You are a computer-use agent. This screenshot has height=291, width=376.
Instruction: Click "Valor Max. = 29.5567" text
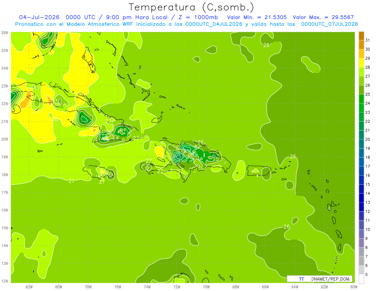(323, 17)
